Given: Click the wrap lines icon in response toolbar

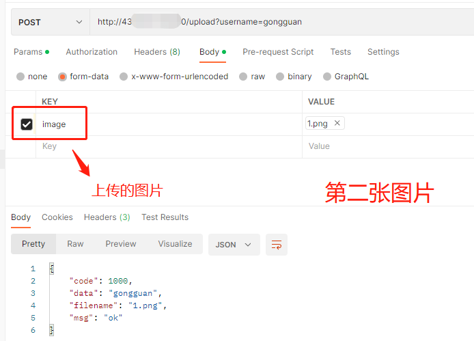Looking at the screenshot, I should pos(277,244).
